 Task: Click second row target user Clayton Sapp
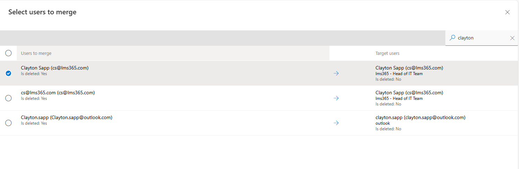pos(409,93)
